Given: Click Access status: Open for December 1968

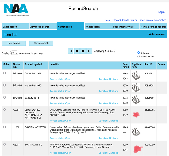Looking at the screenshot, I should pyautogui.click(x=60, y=79).
